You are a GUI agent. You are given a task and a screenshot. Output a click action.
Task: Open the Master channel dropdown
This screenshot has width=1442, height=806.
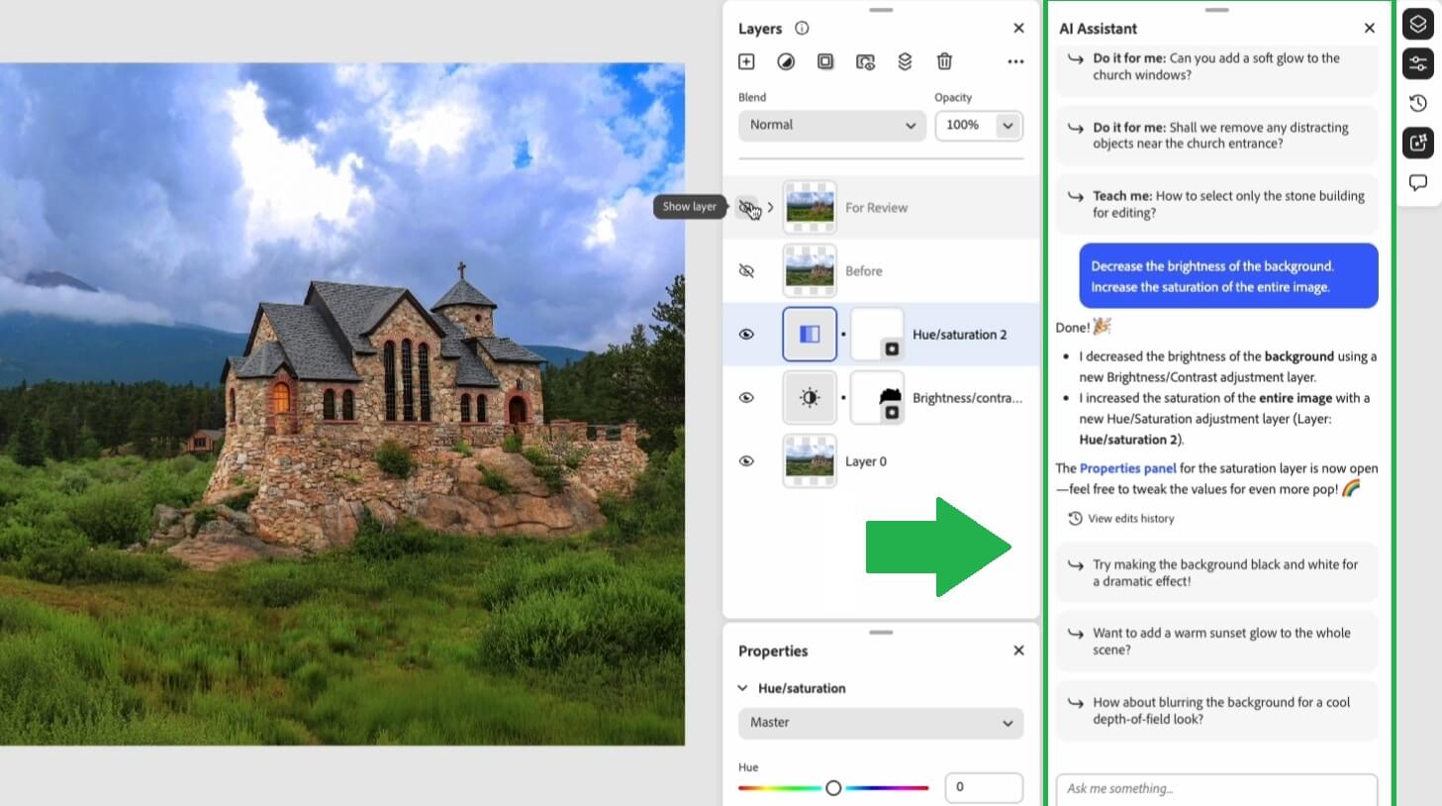pos(880,723)
